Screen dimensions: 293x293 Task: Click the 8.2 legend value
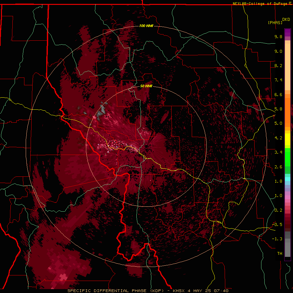click(278, 65)
